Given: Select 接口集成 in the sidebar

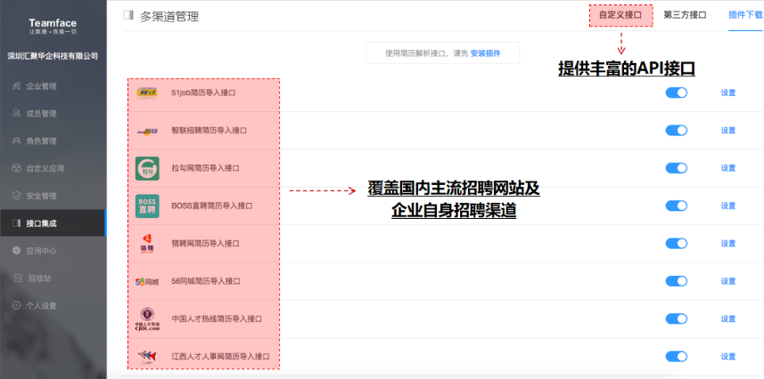Looking at the screenshot, I should click(x=53, y=223).
